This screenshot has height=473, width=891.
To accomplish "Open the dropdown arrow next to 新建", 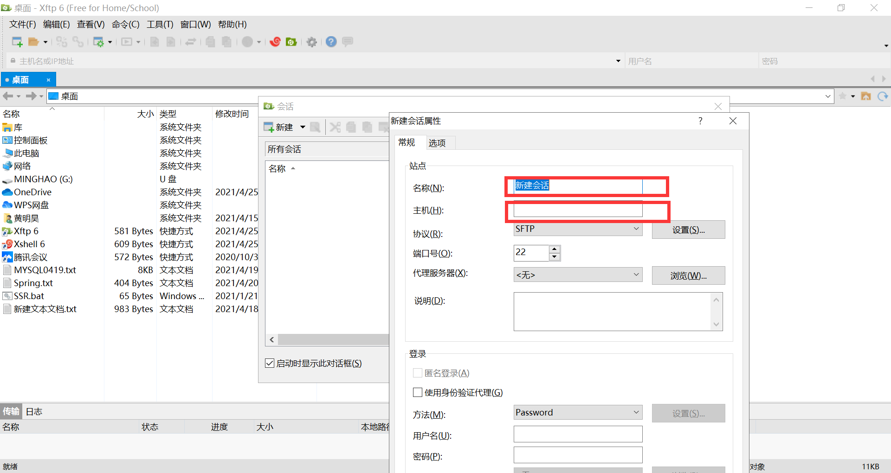I will tap(303, 127).
